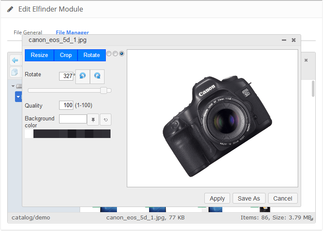This screenshot has height=231, width=323.
Task: Select the first radio button next to Rotate
Action: pyautogui.click(x=109, y=54)
